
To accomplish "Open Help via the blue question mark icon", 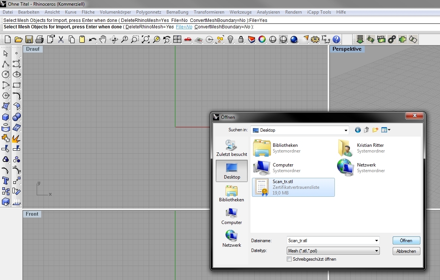I will pos(336,40).
